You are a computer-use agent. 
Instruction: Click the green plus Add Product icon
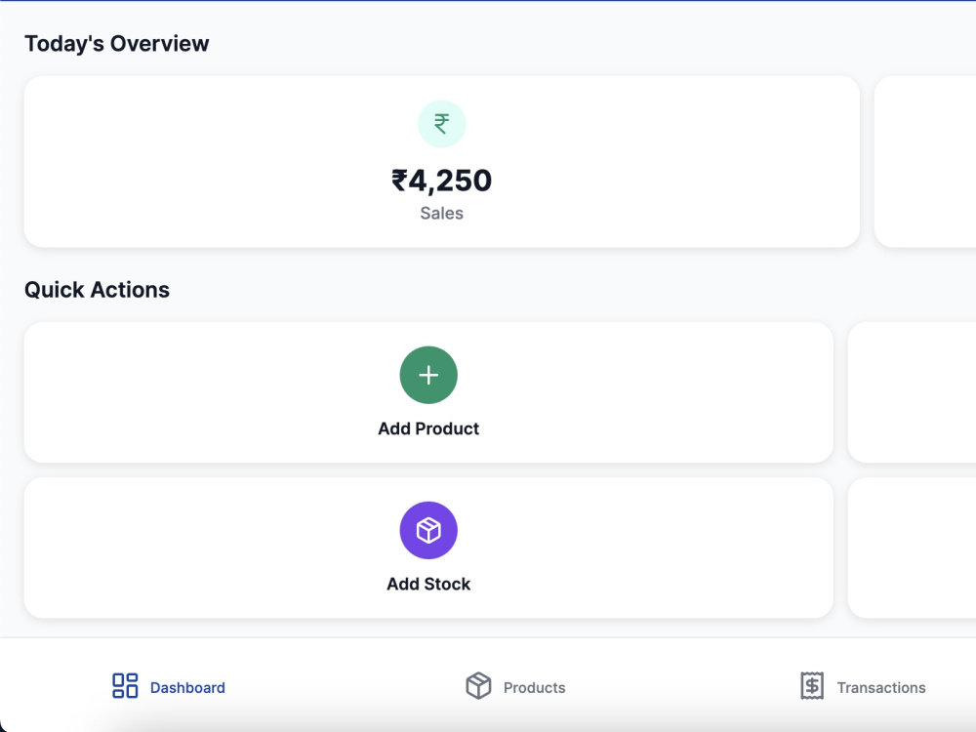(x=428, y=375)
